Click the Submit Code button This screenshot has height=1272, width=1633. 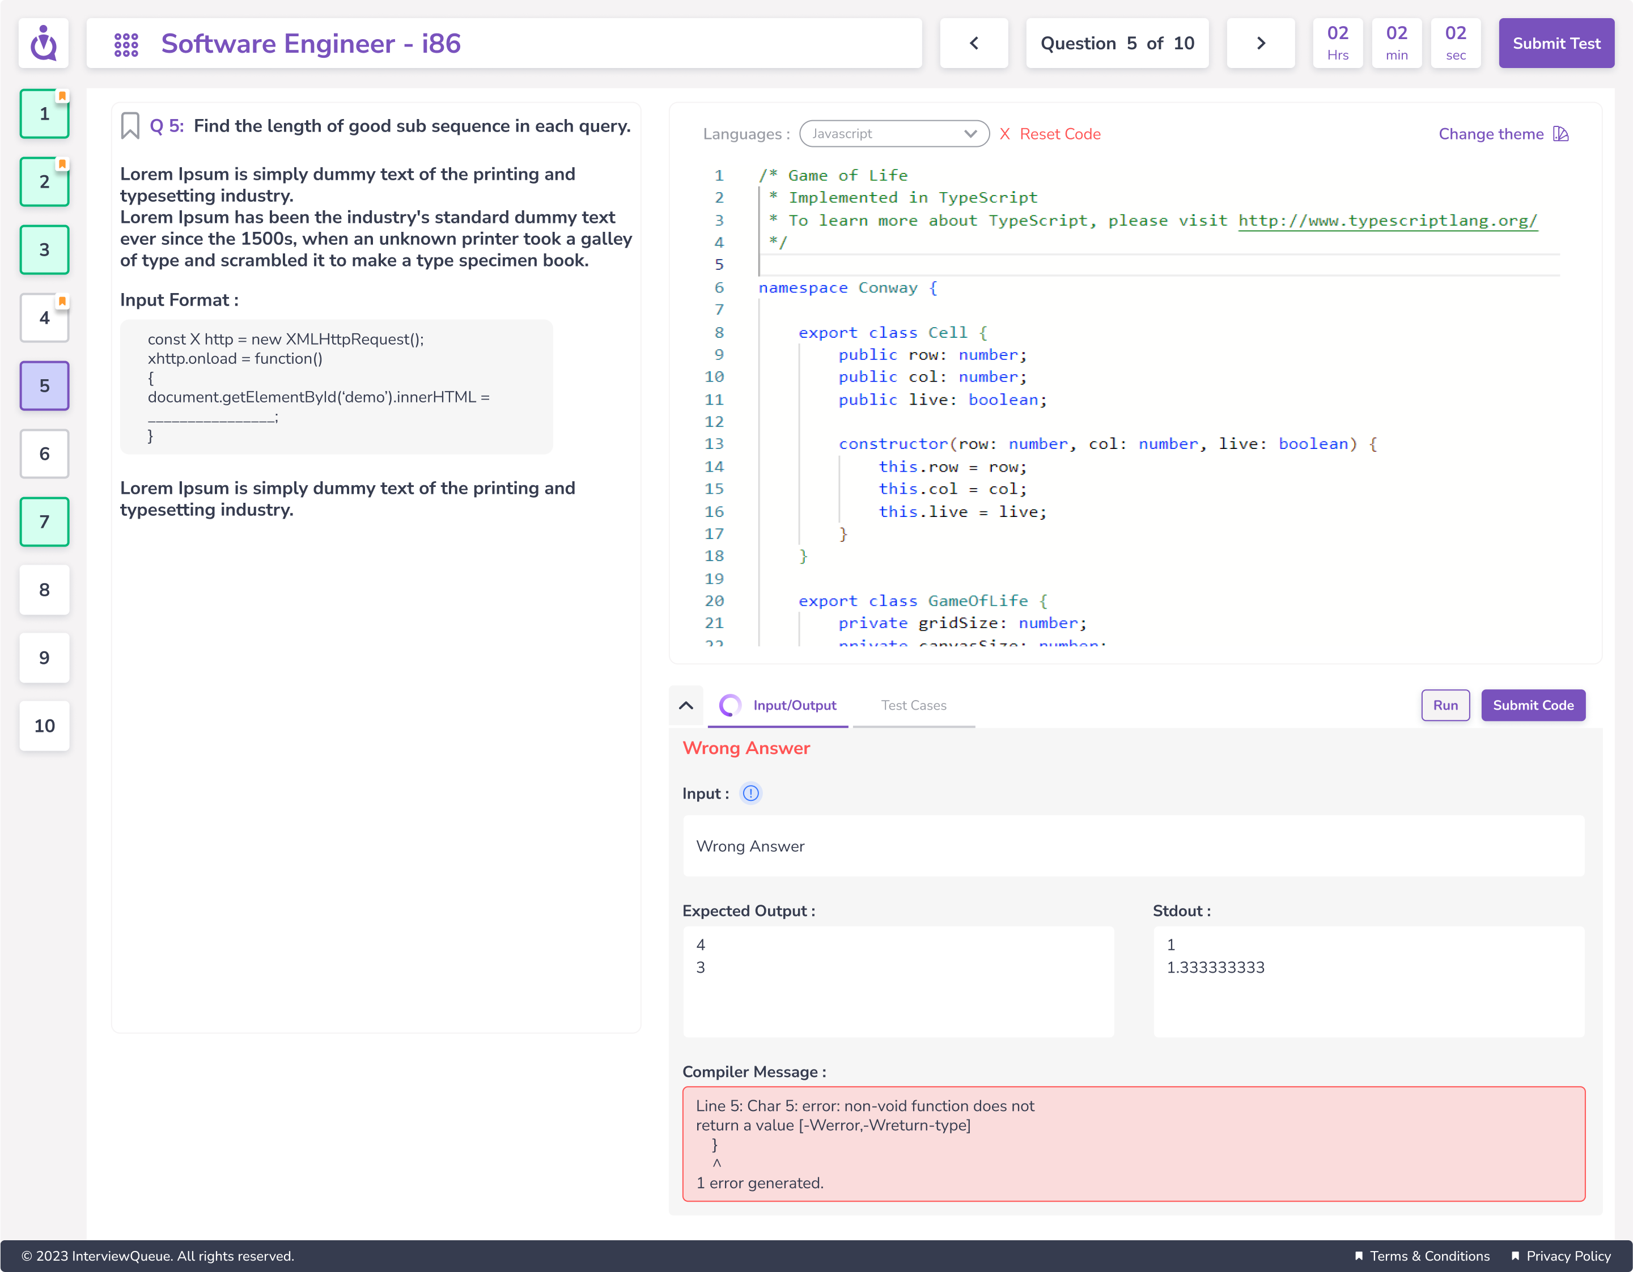click(x=1533, y=705)
